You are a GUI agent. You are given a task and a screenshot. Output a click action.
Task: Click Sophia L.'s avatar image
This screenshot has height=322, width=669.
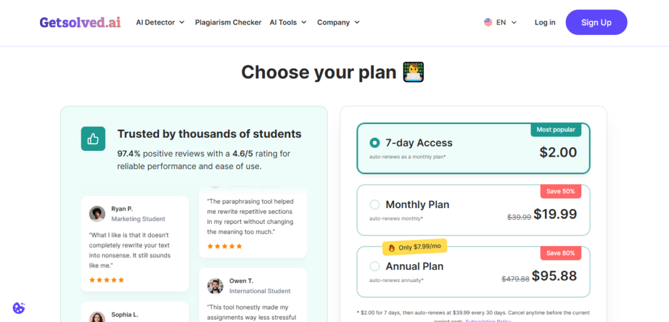click(x=97, y=318)
